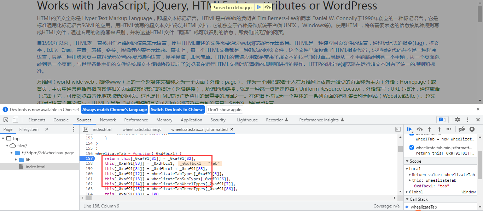Open the issues counter badge
Viewport: 483px width, 211px height.
(x=443, y=120)
